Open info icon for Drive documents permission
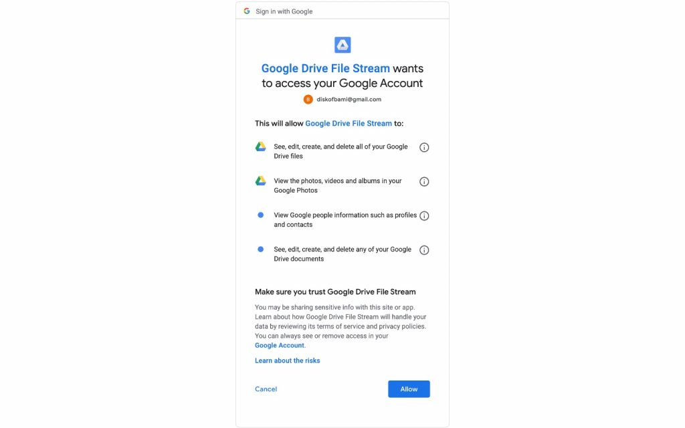This screenshot has width=685, height=428. (424, 250)
